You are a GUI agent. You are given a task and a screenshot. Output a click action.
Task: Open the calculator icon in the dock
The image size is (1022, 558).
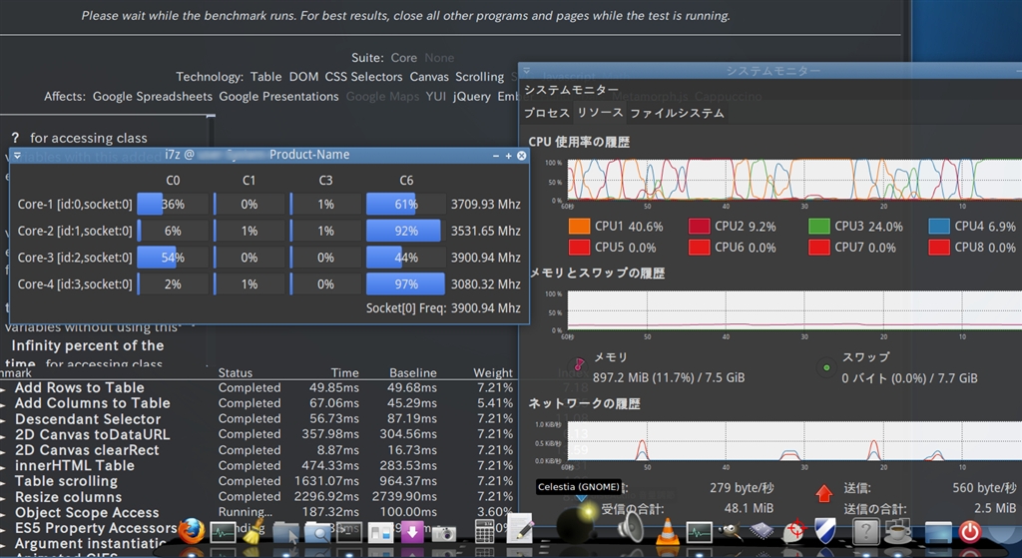tap(485, 532)
